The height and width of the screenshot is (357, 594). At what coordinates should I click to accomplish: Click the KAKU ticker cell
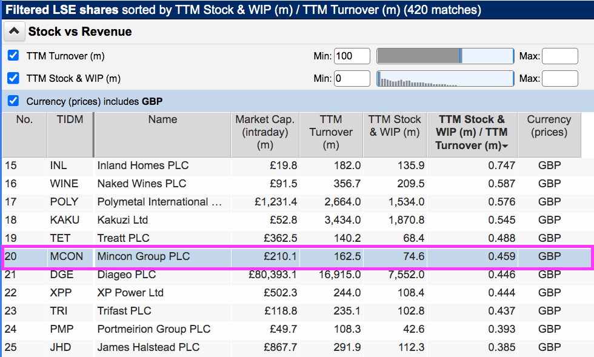click(x=65, y=220)
